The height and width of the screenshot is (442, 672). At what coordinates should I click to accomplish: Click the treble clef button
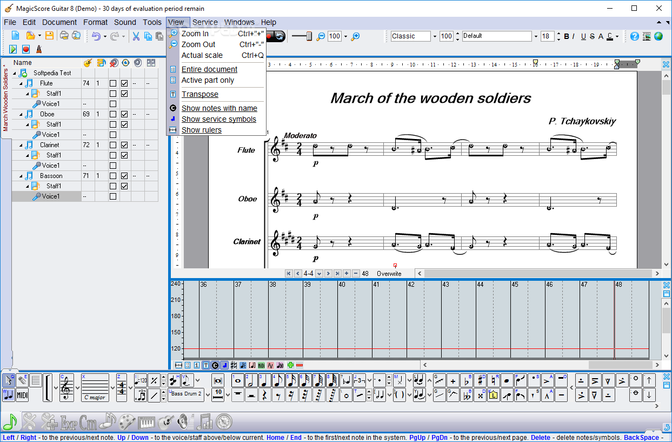[67, 387]
